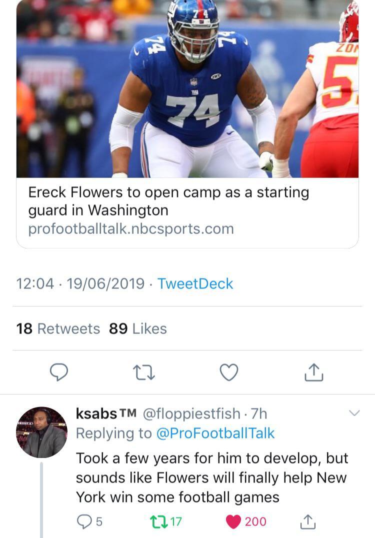Open the @ProFootballTalk mention

click(215, 433)
